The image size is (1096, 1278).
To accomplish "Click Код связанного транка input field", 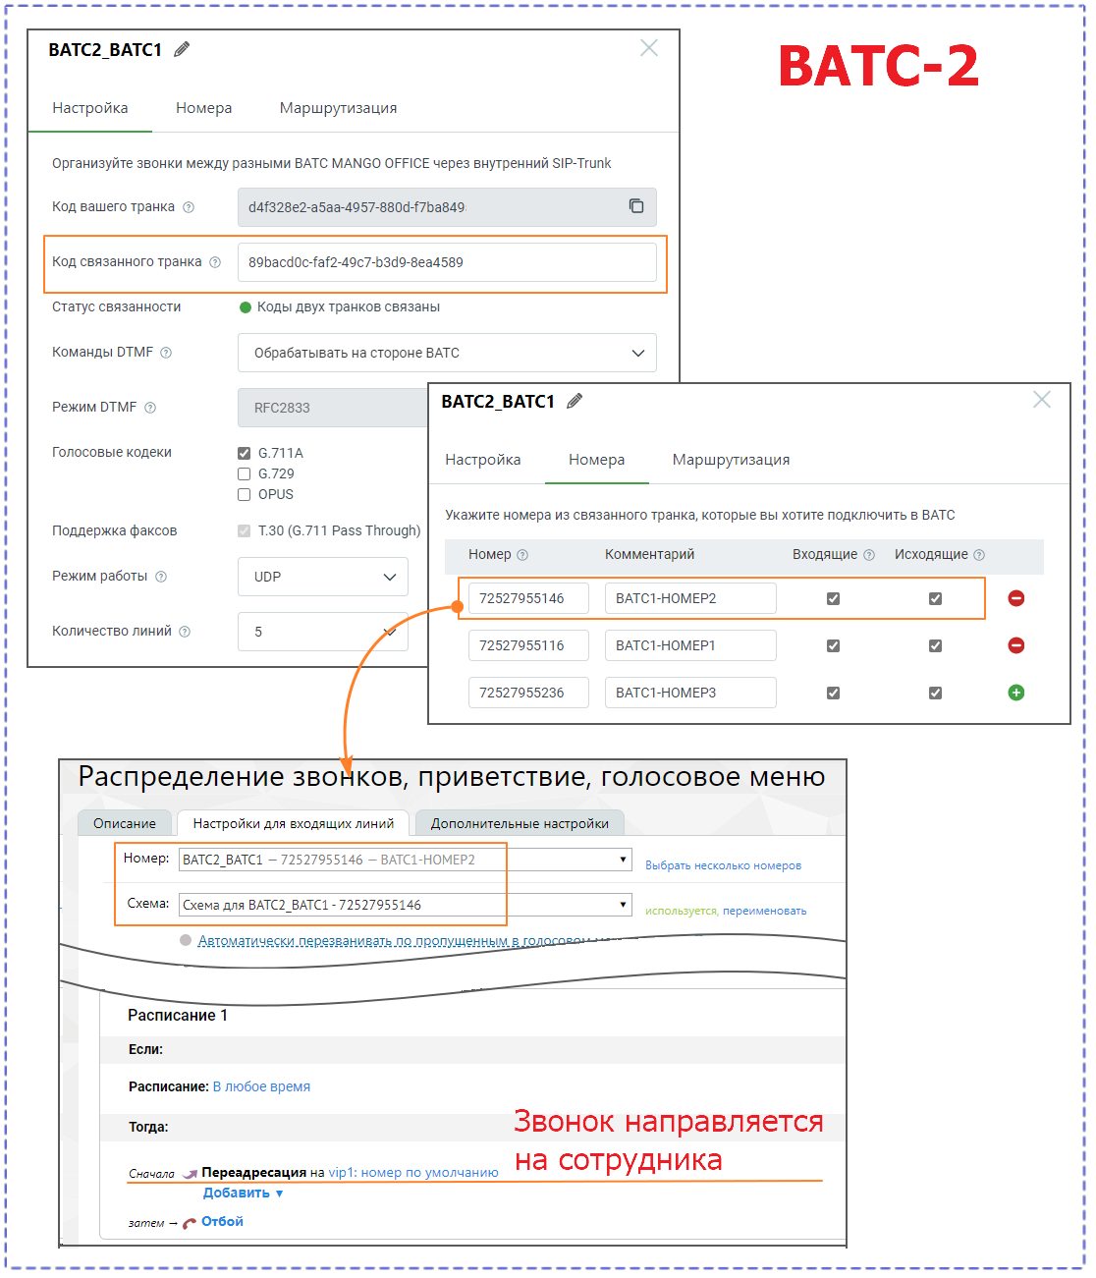I will click(x=447, y=262).
